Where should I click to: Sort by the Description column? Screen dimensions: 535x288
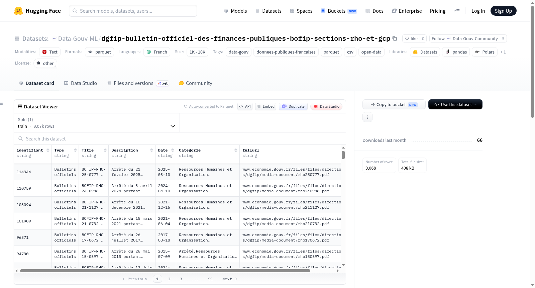152,150
